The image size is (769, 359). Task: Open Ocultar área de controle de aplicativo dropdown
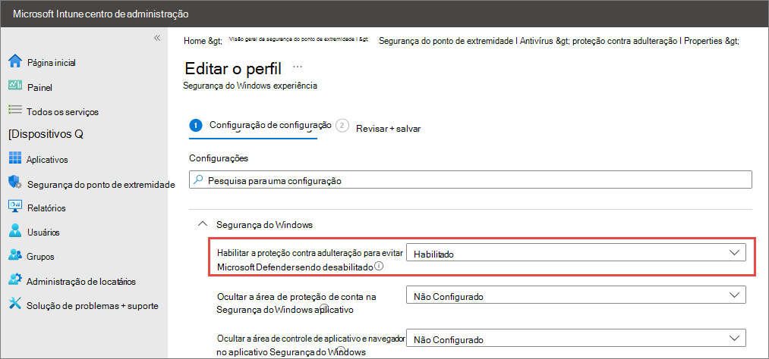pos(575,339)
